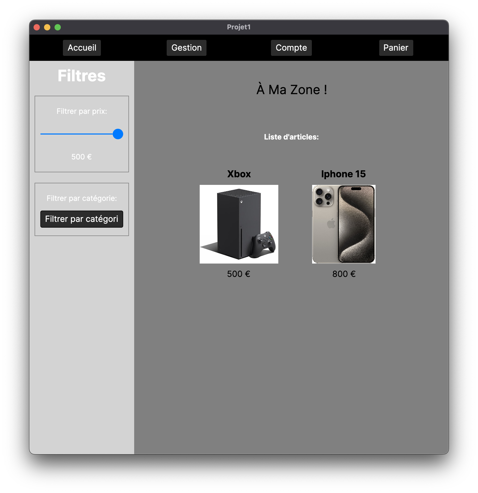This screenshot has width=478, height=493.
Task: Click the 'Filtrer par prix:' label
Action: [x=82, y=111]
